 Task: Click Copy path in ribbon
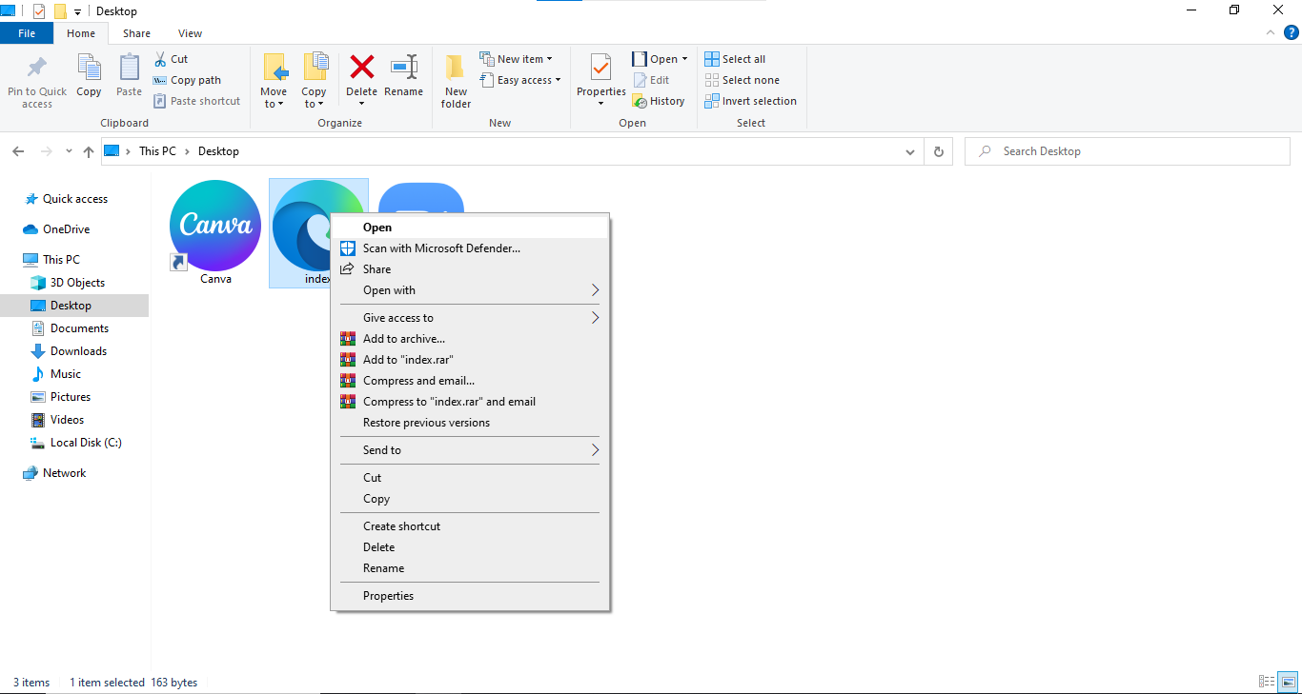pyautogui.click(x=187, y=80)
